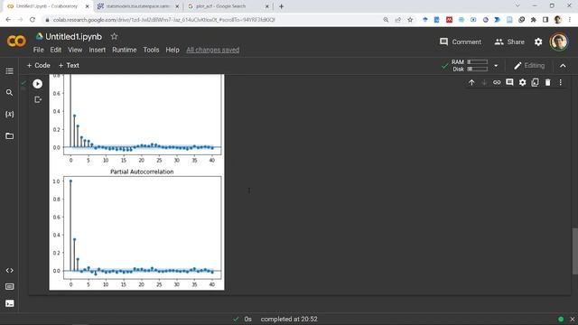
Task: Delete the cell trash icon
Action: (x=548, y=82)
